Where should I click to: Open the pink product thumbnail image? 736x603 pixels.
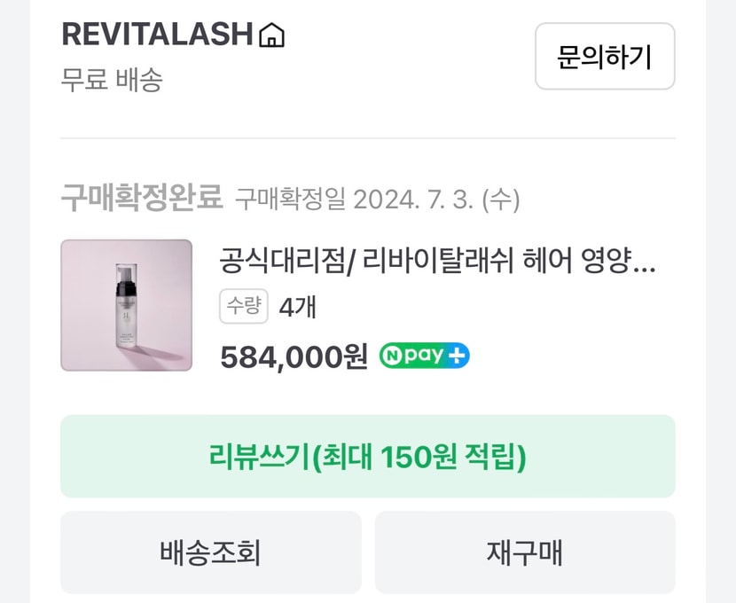[126, 305]
